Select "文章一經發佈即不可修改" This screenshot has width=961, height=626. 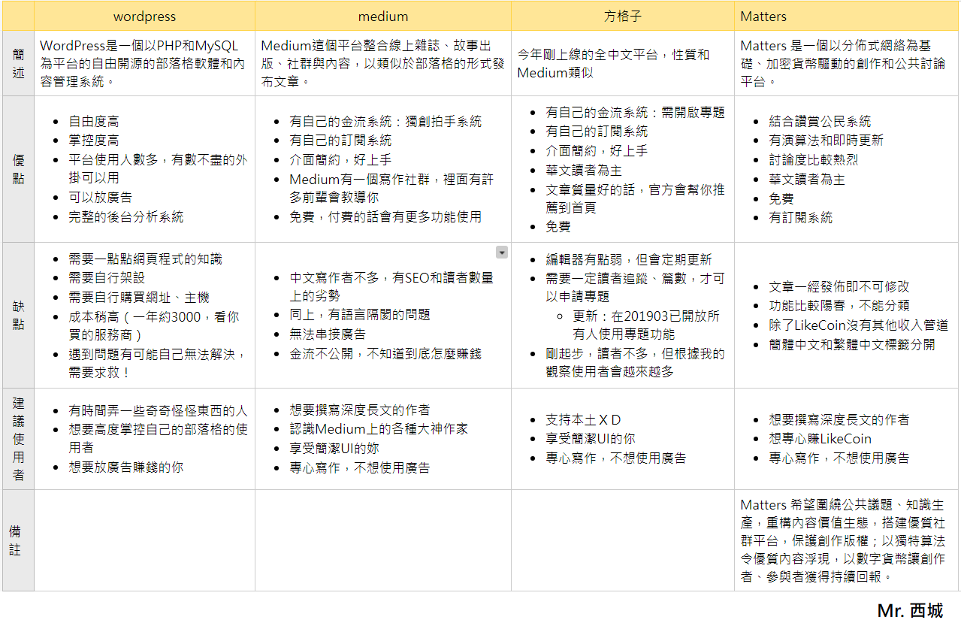(x=839, y=287)
